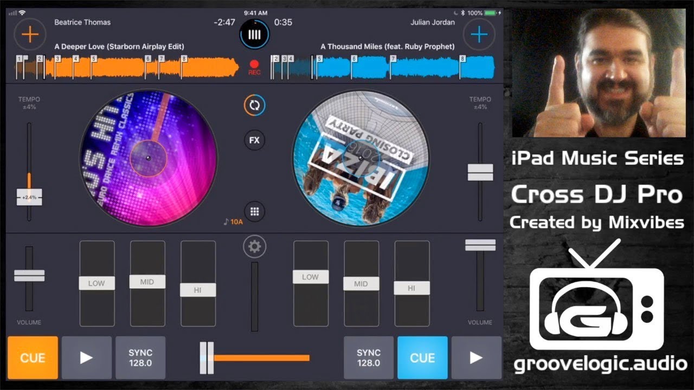The image size is (694, 390).
Task: Tap the left purple vinyl platter
Action: click(x=148, y=158)
